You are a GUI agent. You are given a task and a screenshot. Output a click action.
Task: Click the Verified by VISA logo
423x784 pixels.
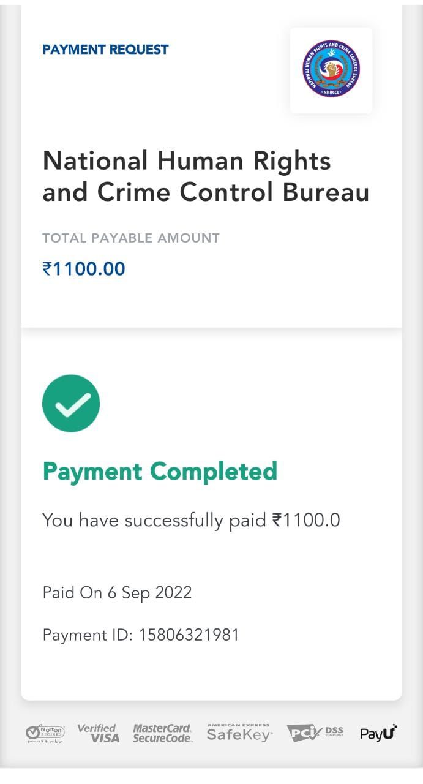99,733
